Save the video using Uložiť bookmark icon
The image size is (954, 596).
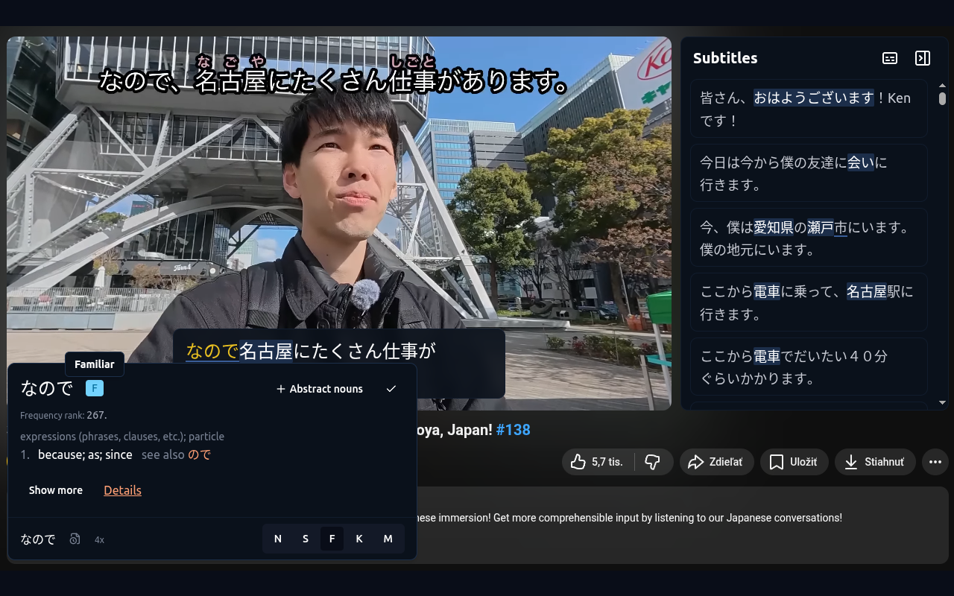(x=793, y=462)
